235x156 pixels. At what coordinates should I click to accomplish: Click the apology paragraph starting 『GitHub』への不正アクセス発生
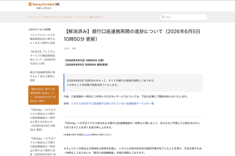pos(132,125)
